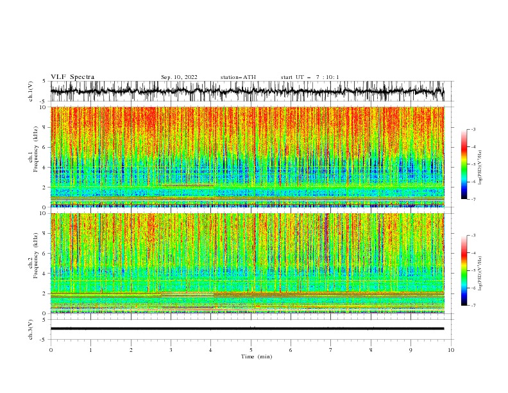Screen dimensions: 508x393
Task: Click the "-7" tick on the ch.2 color bar
Action: tap(473, 306)
